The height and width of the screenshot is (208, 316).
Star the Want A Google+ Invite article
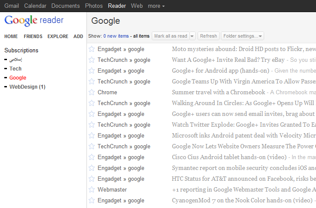click(x=92, y=60)
